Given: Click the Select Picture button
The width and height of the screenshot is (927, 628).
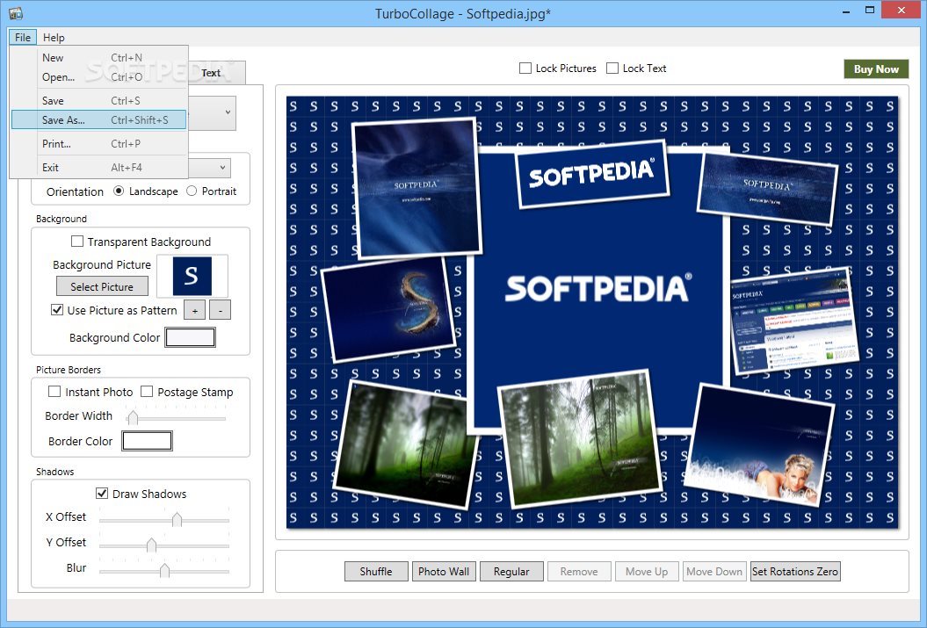Looking at the screenshot, I should (102, 286).
